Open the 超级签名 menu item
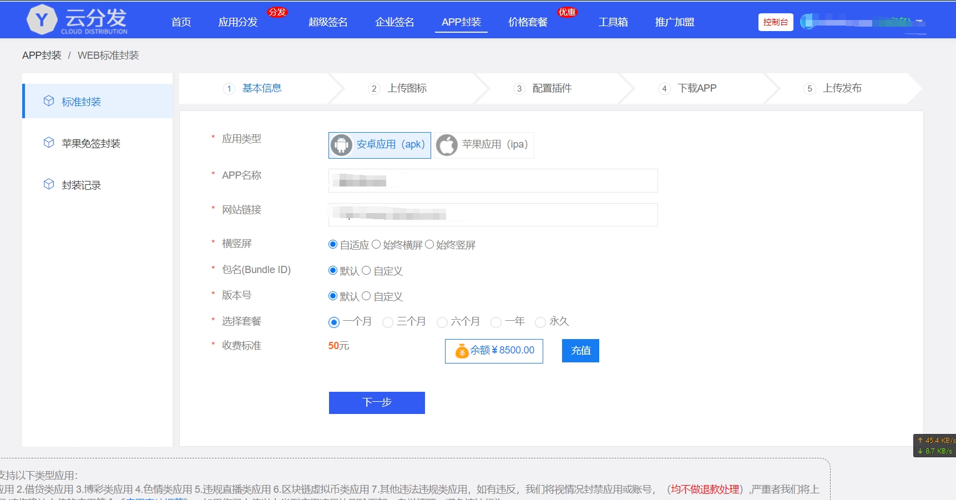Image resolution: width=956 pixels, height=500 pixels. tap(328, 22)
